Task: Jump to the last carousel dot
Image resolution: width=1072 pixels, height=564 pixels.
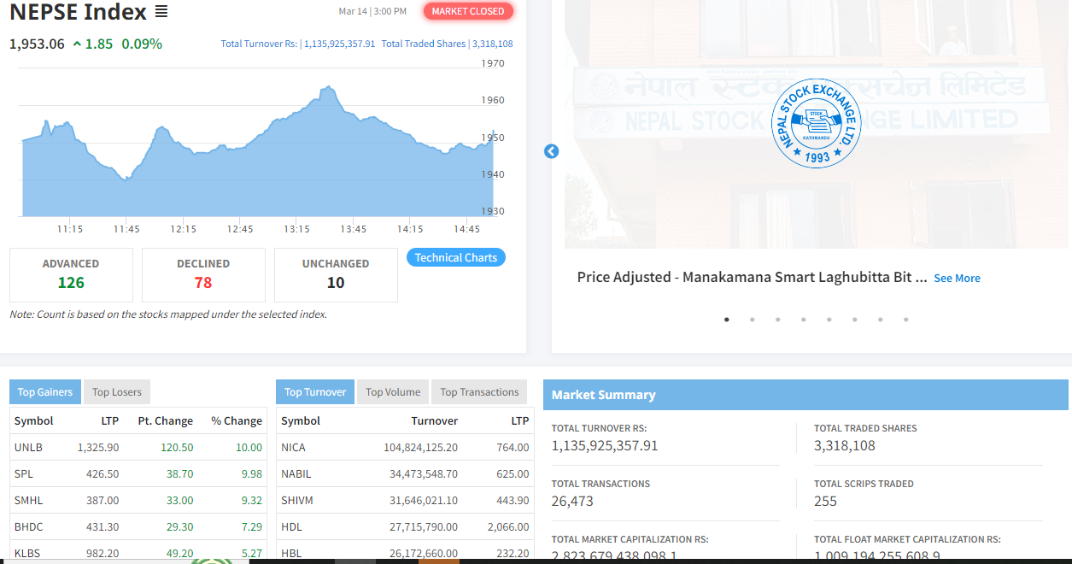Action: point(906,320)
